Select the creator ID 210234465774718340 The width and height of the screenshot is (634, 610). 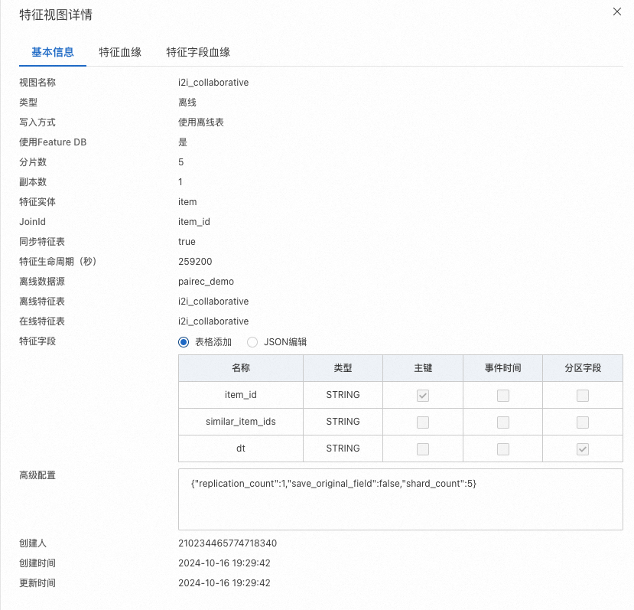click(226, 543)
